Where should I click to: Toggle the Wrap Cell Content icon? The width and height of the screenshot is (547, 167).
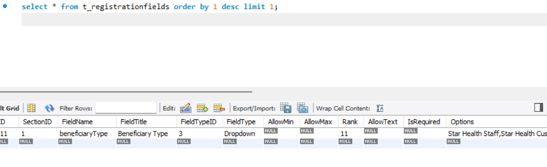[x=380, y=109]
